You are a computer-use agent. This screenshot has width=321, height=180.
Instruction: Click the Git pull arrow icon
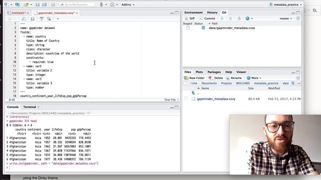[222, 18]
